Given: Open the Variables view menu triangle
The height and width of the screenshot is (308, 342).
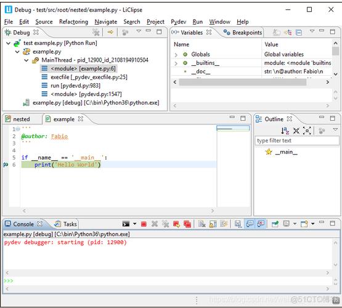Looking at the screenshot, I should point(312,31).
